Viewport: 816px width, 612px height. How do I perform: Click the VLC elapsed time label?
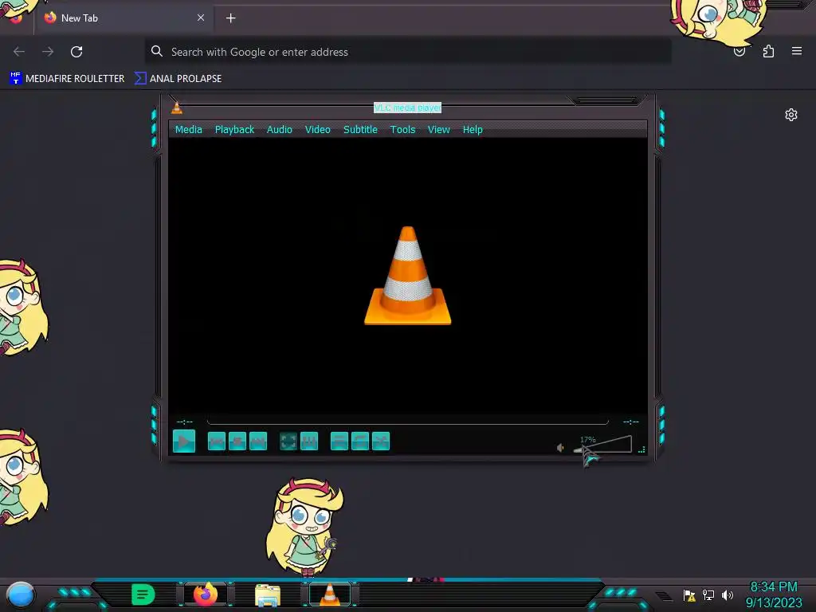pos(185,422)
